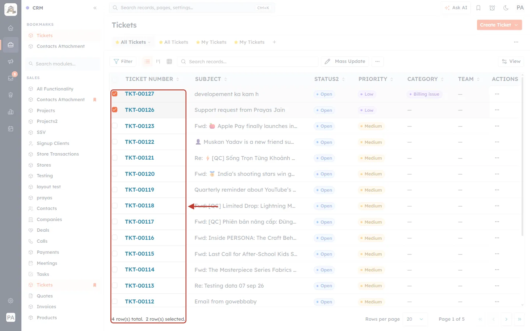Sort by Category column header
Image resolution: width=530 pixels, height=331 pixels.
pos(425,79)
